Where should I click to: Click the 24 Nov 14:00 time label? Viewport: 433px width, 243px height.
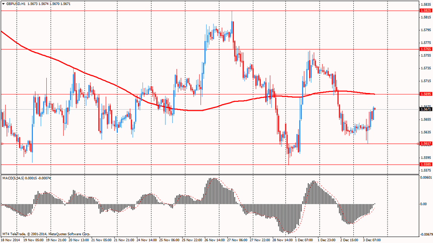(x=147, y=240)
